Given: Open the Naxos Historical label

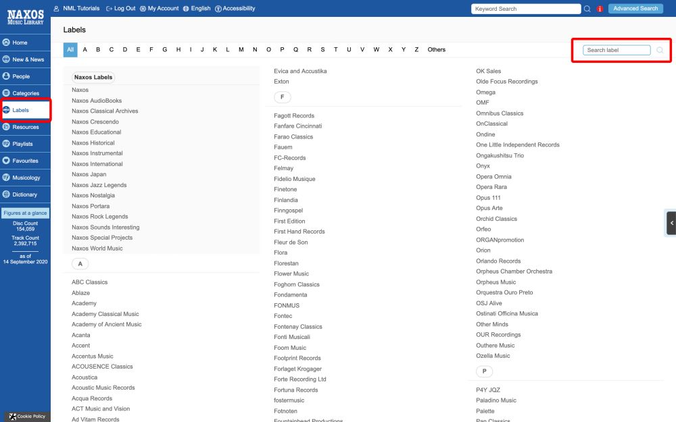Looking at the screenshot, I should point(93,142).
